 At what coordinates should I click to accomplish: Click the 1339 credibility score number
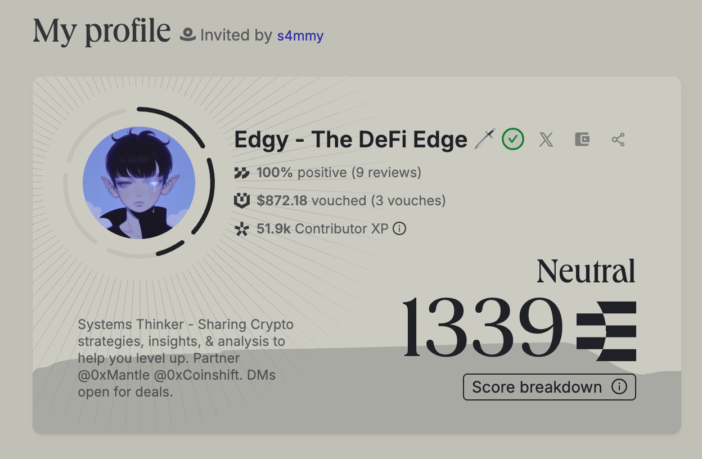coord(483,328)
